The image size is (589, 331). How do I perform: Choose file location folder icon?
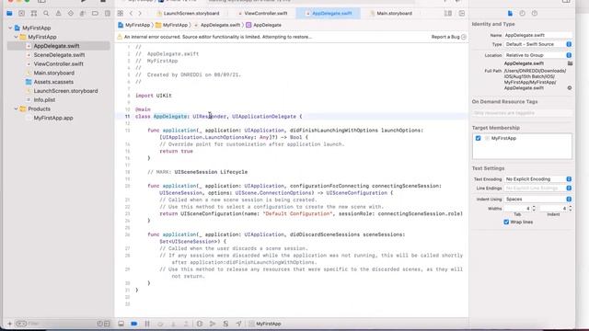coord(570,63)
